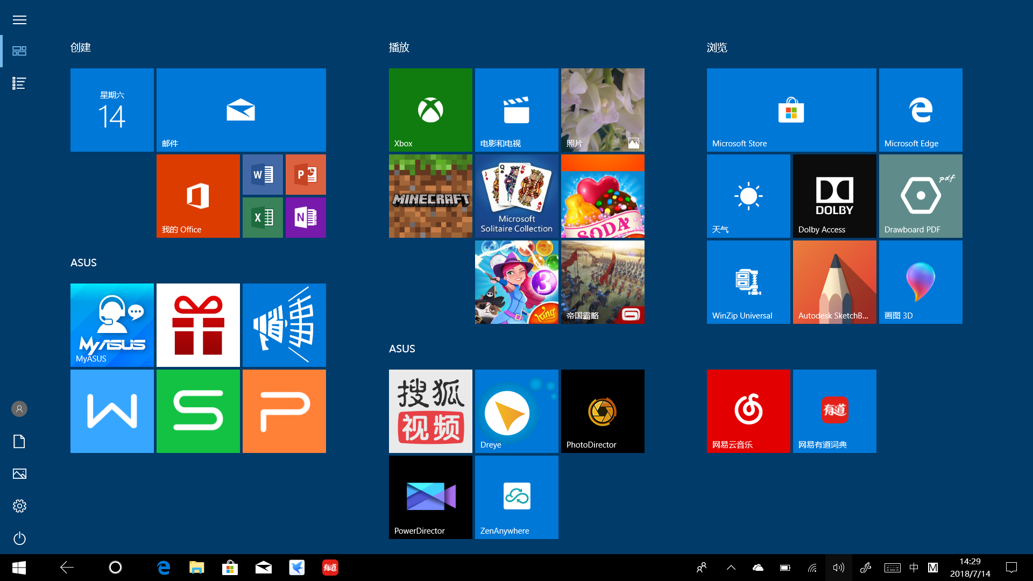Screen dimensions: 1033x581
Task: Click the 创建 group header
Action: click(81, 47)
